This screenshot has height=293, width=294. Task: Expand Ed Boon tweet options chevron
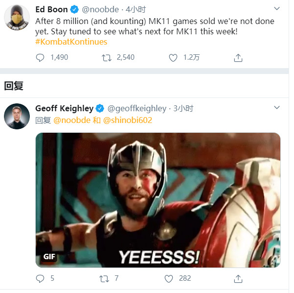click(277, 9)
